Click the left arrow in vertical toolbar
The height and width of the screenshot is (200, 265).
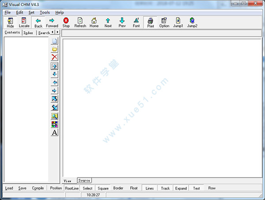[54, 82]
